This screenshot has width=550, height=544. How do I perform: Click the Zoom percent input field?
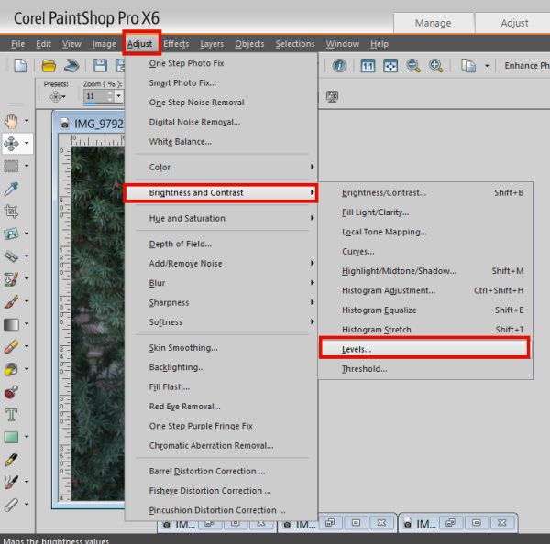[94, 96]
